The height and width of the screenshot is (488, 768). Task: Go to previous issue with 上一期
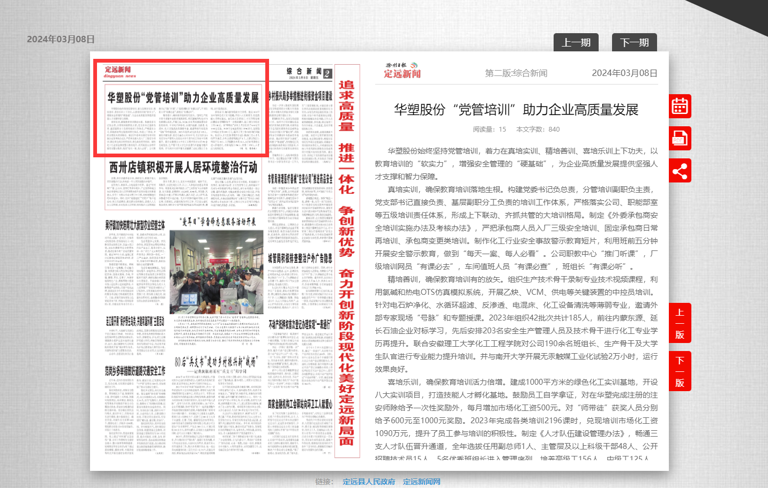(576, 43)
